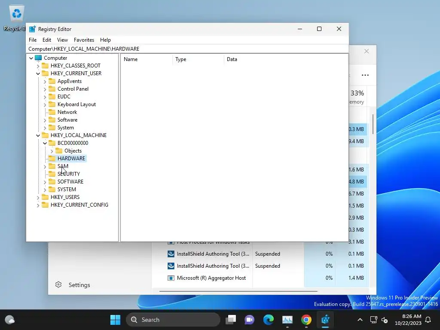Collapse HKEY_LOCAL_MACHINE key
This screenshot has height=330, width=440.
pyautogui.click(x=38, y=135)
